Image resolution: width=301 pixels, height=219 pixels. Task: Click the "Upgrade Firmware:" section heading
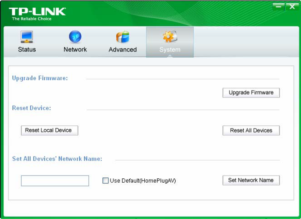pos(40,78)
